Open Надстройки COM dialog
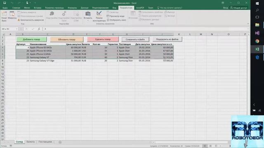Image resolution: width=264 pixels, height=148 pixels. click(x=76, y=16)
